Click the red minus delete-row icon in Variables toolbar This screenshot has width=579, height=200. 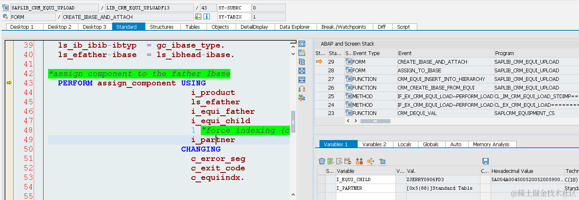point(347,161)
